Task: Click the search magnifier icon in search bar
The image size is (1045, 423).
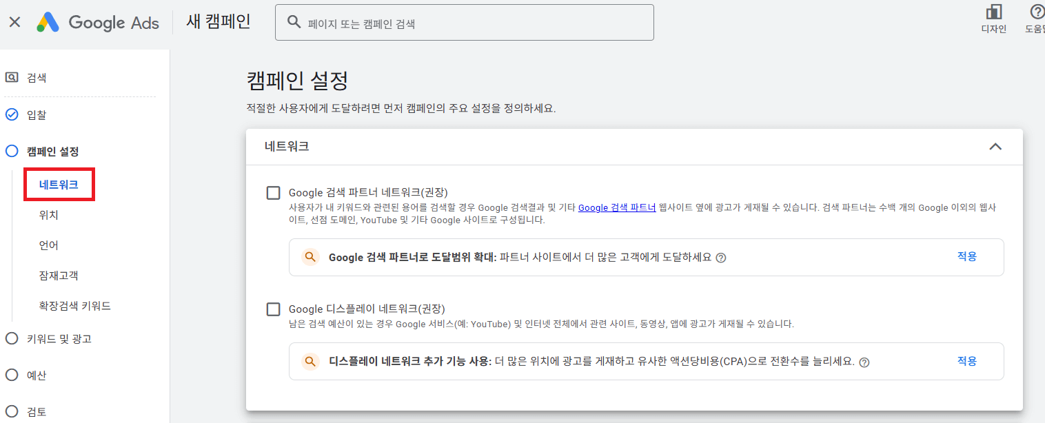Action: point(294,23)
